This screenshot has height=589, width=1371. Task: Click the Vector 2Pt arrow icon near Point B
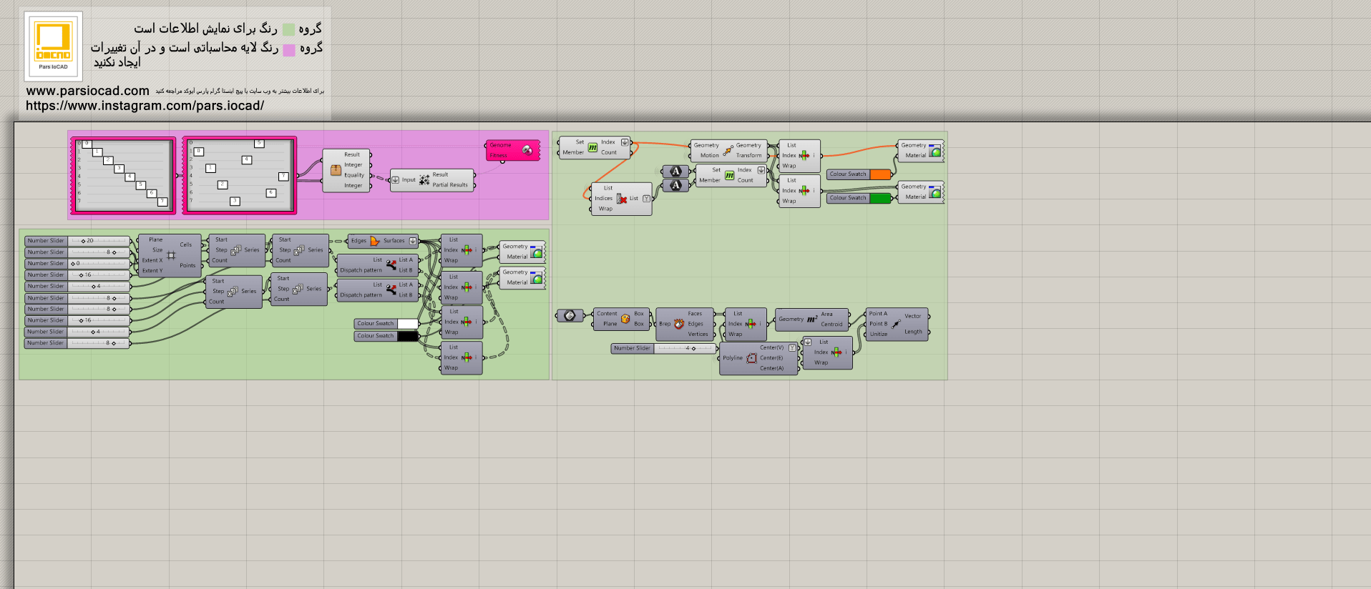point(896,324)
